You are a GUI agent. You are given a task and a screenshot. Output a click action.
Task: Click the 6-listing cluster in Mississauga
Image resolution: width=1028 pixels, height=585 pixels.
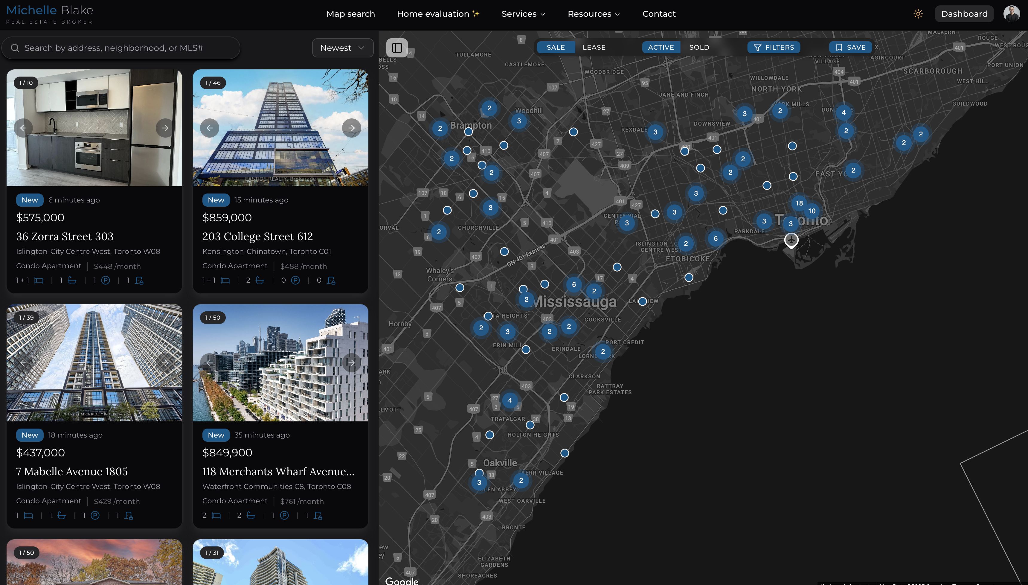tap(574, 284)
